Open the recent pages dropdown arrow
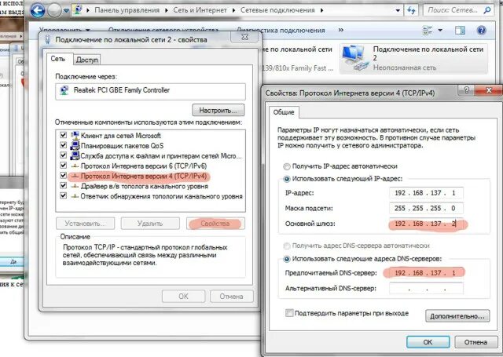 [66, 10]
